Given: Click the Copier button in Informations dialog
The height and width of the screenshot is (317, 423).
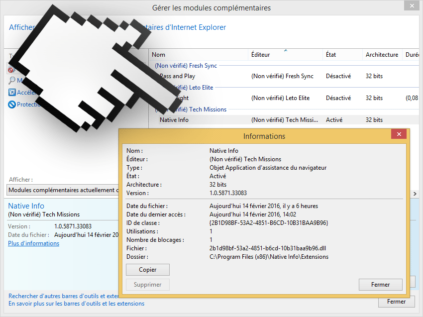Looking at the screenshot, I should pos(148,270).
